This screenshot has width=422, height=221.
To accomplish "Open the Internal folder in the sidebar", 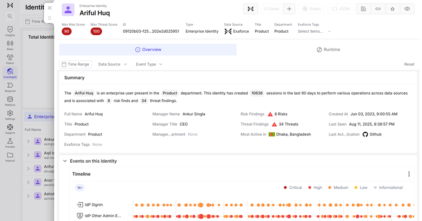I will 10,157.
